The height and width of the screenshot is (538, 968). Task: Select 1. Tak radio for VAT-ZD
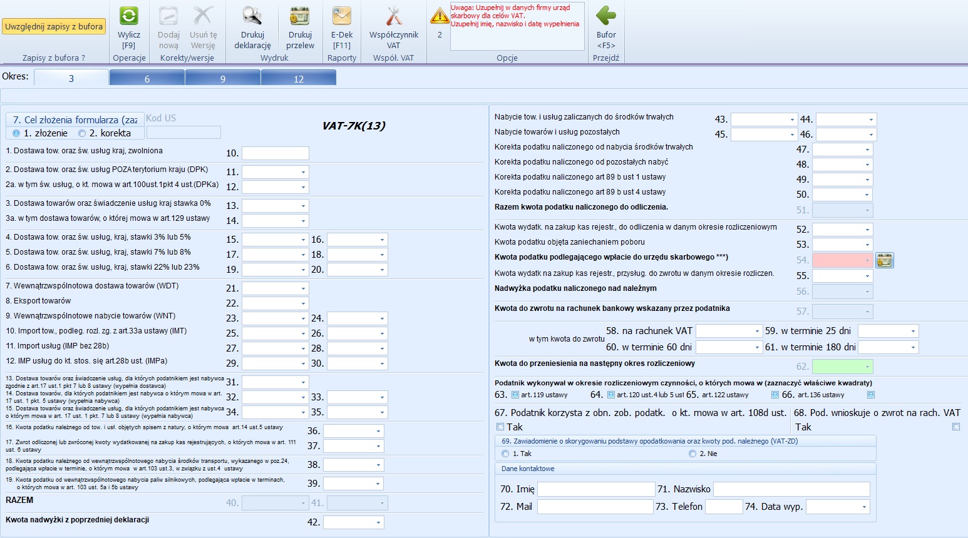tap(505, 454)
